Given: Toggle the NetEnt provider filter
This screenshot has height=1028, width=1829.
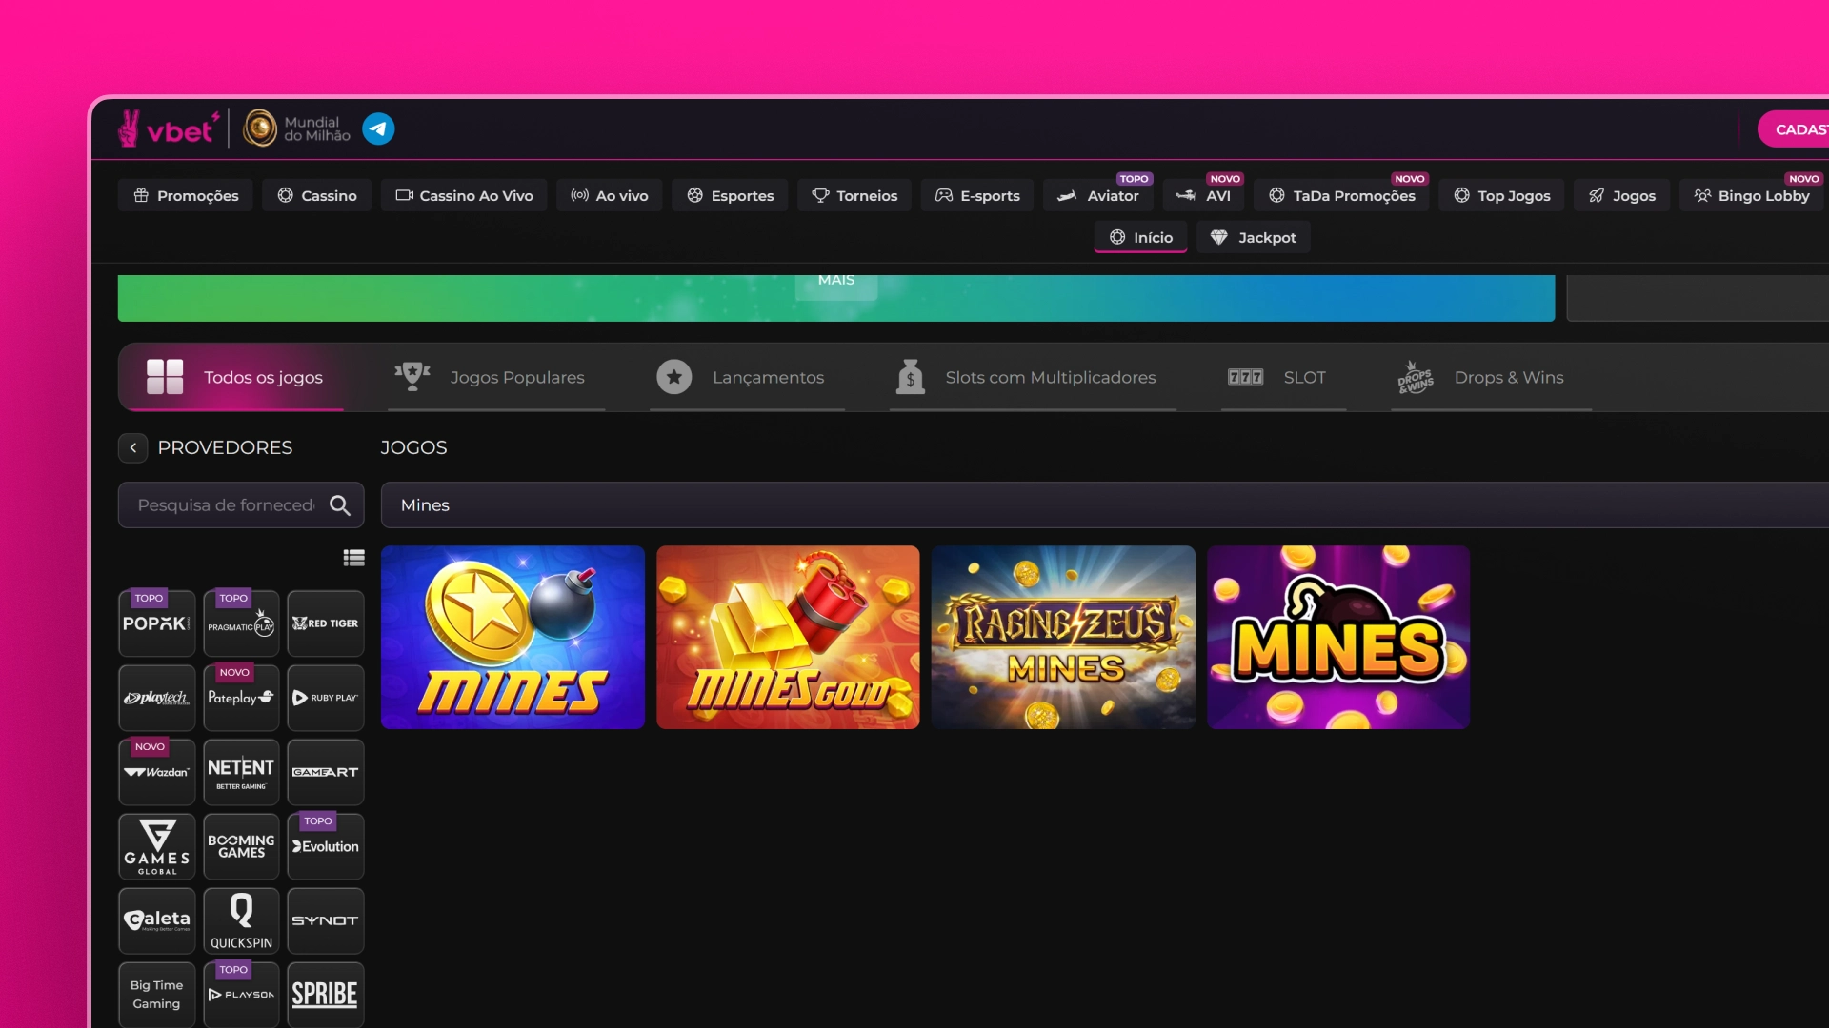Looking at the screenshot, I should (241, 772).
